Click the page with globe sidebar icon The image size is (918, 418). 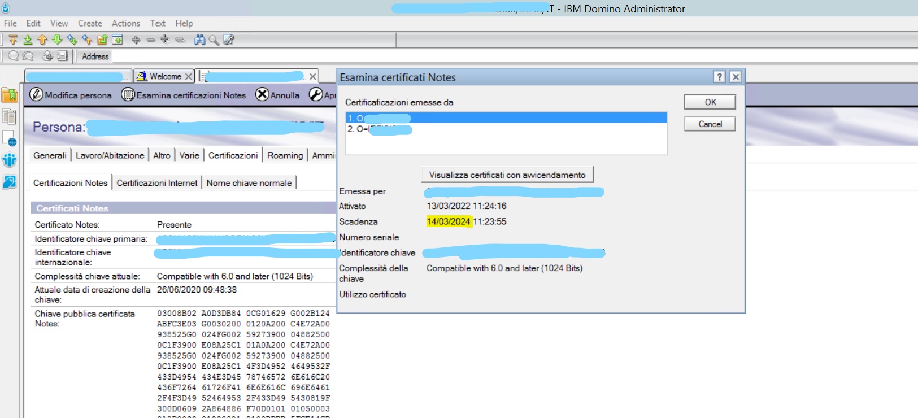pyautogui.click(x=10, y=138)
